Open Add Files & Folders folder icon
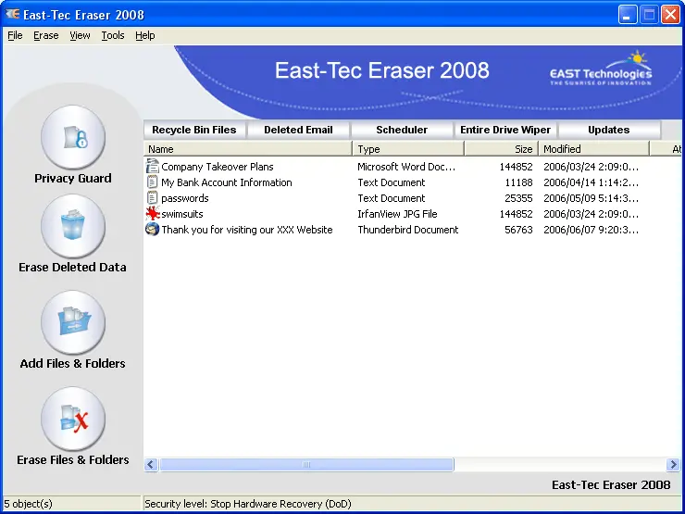Image resolution: width=685 pixels, height=514 pixels. (x=73, y=322)
